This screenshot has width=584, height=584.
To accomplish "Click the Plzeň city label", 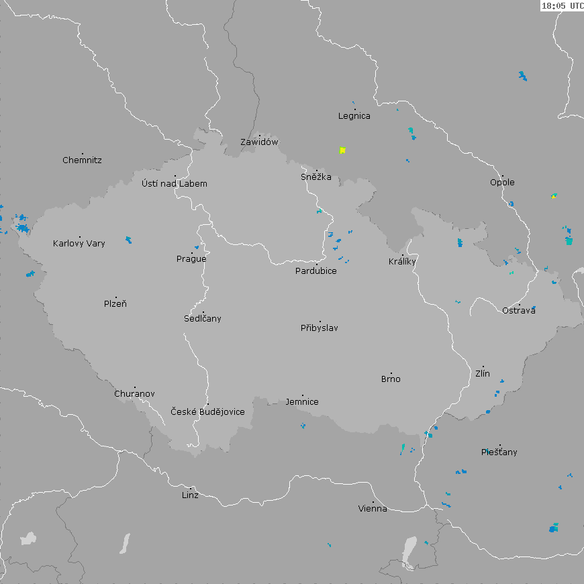I will coord(115,304).
